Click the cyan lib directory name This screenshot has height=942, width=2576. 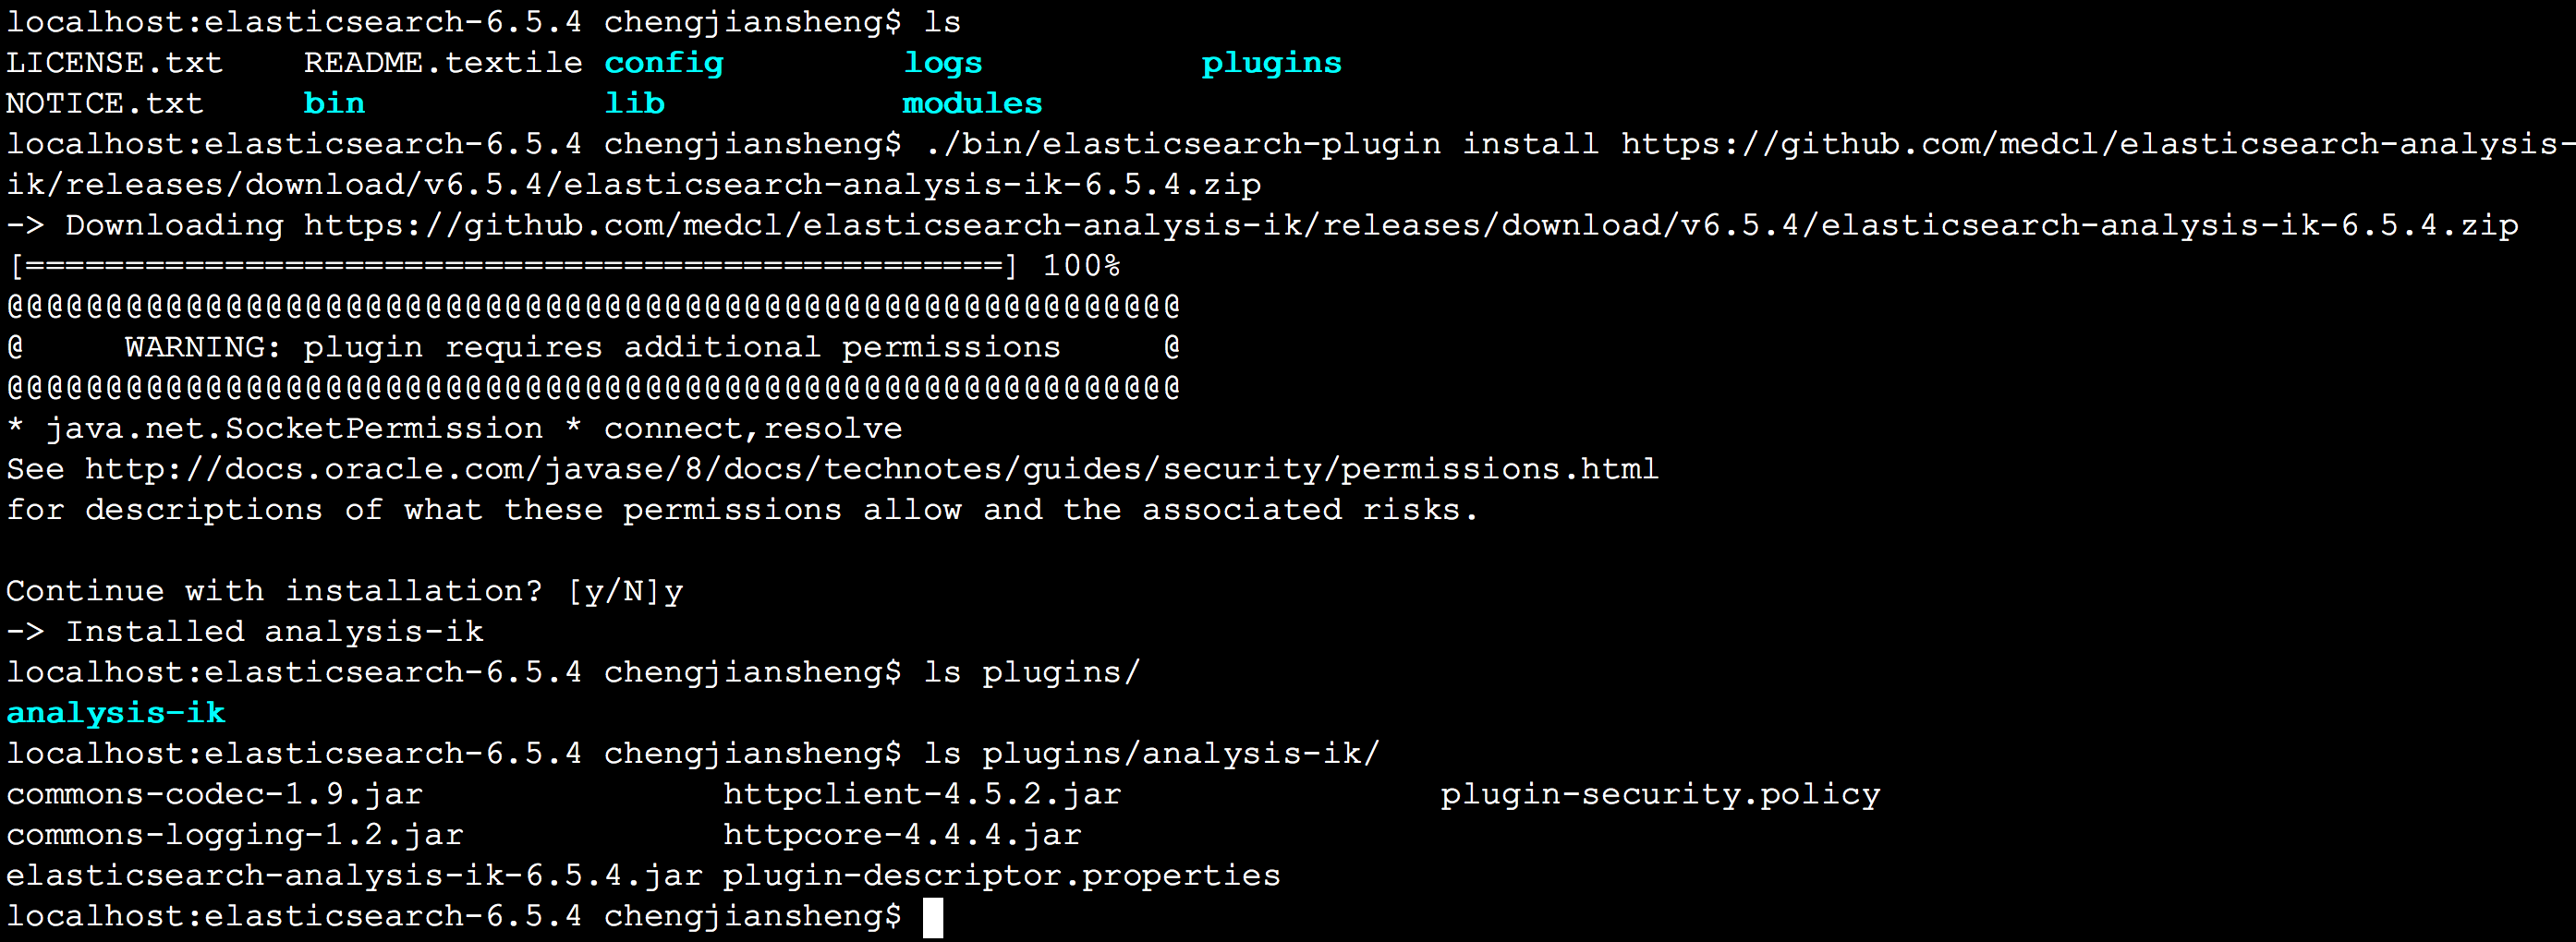634,103
